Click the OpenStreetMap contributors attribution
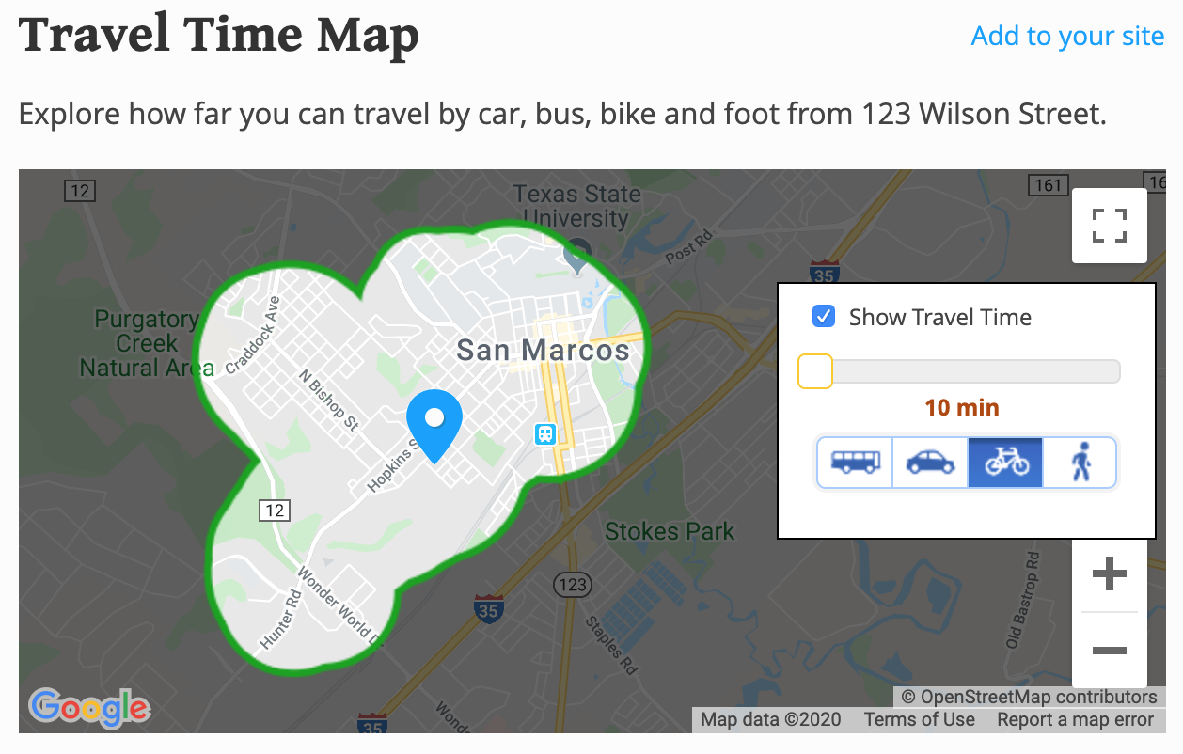This screenshot has width=1183, height=754. click(1029, 697)
